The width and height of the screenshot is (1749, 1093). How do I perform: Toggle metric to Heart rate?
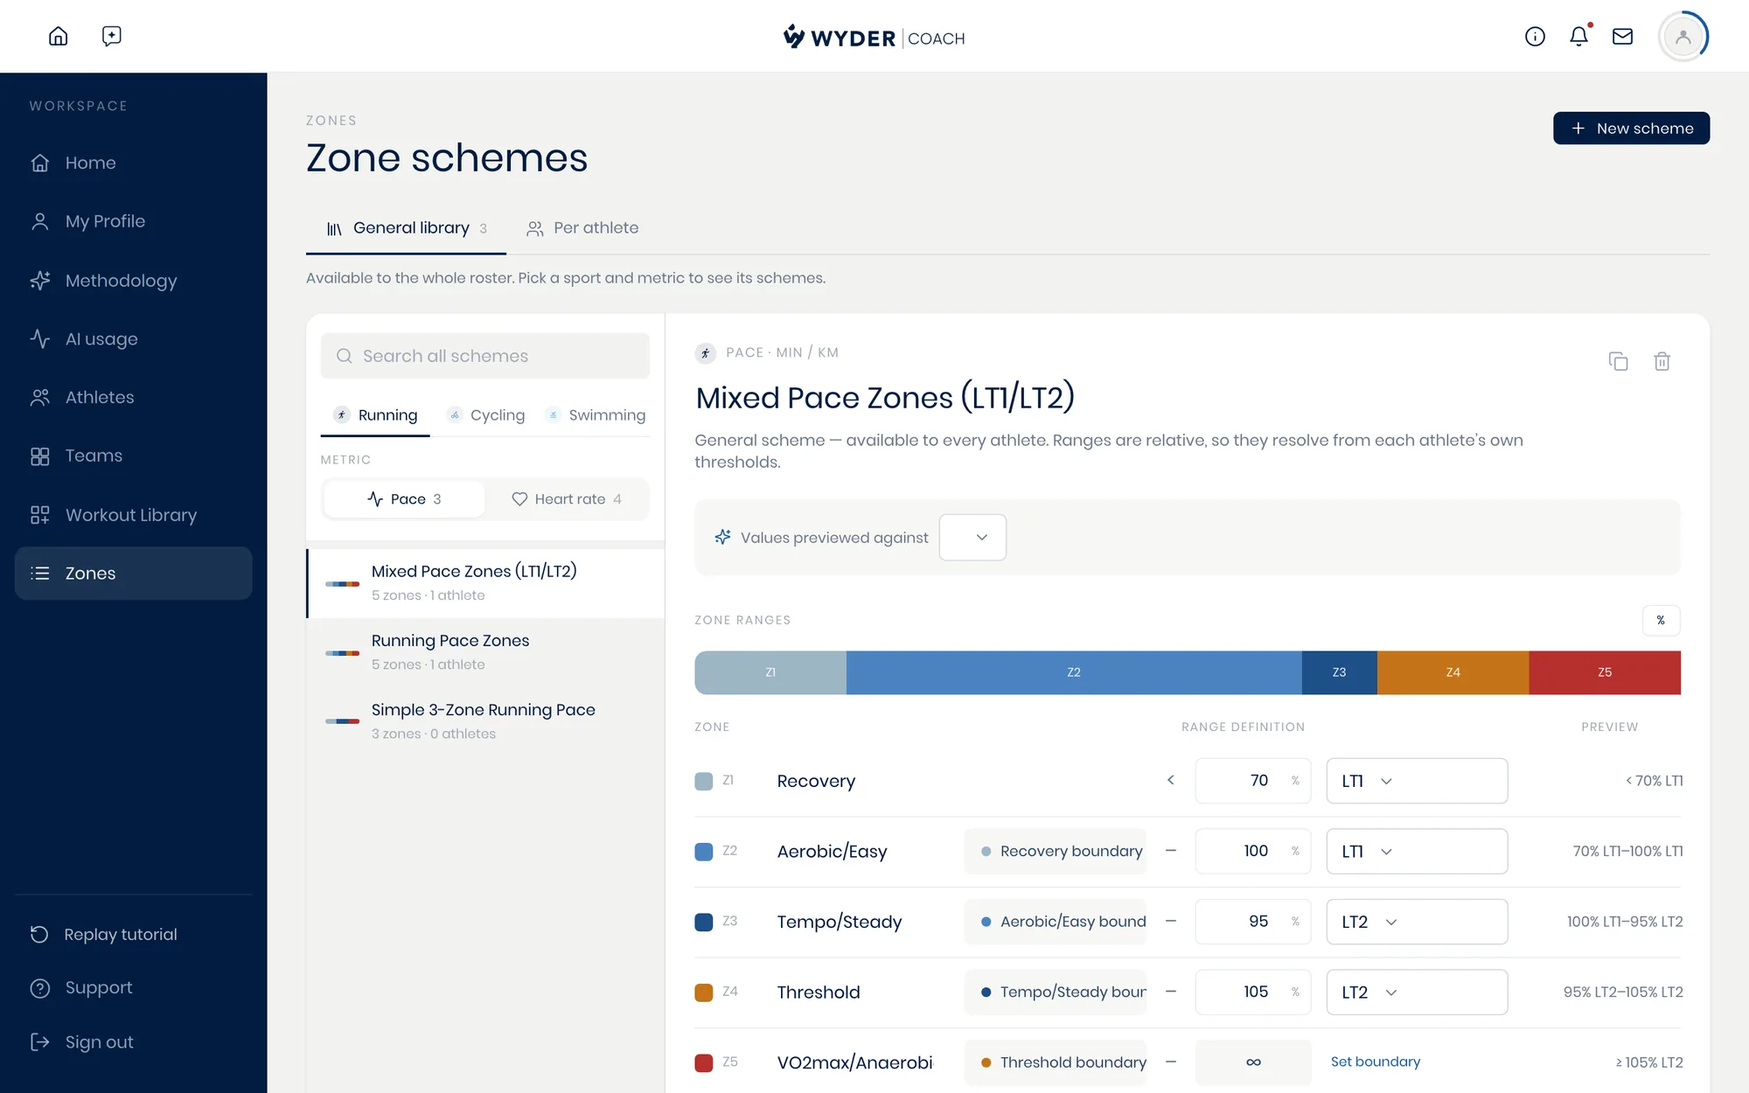[567, 498]
